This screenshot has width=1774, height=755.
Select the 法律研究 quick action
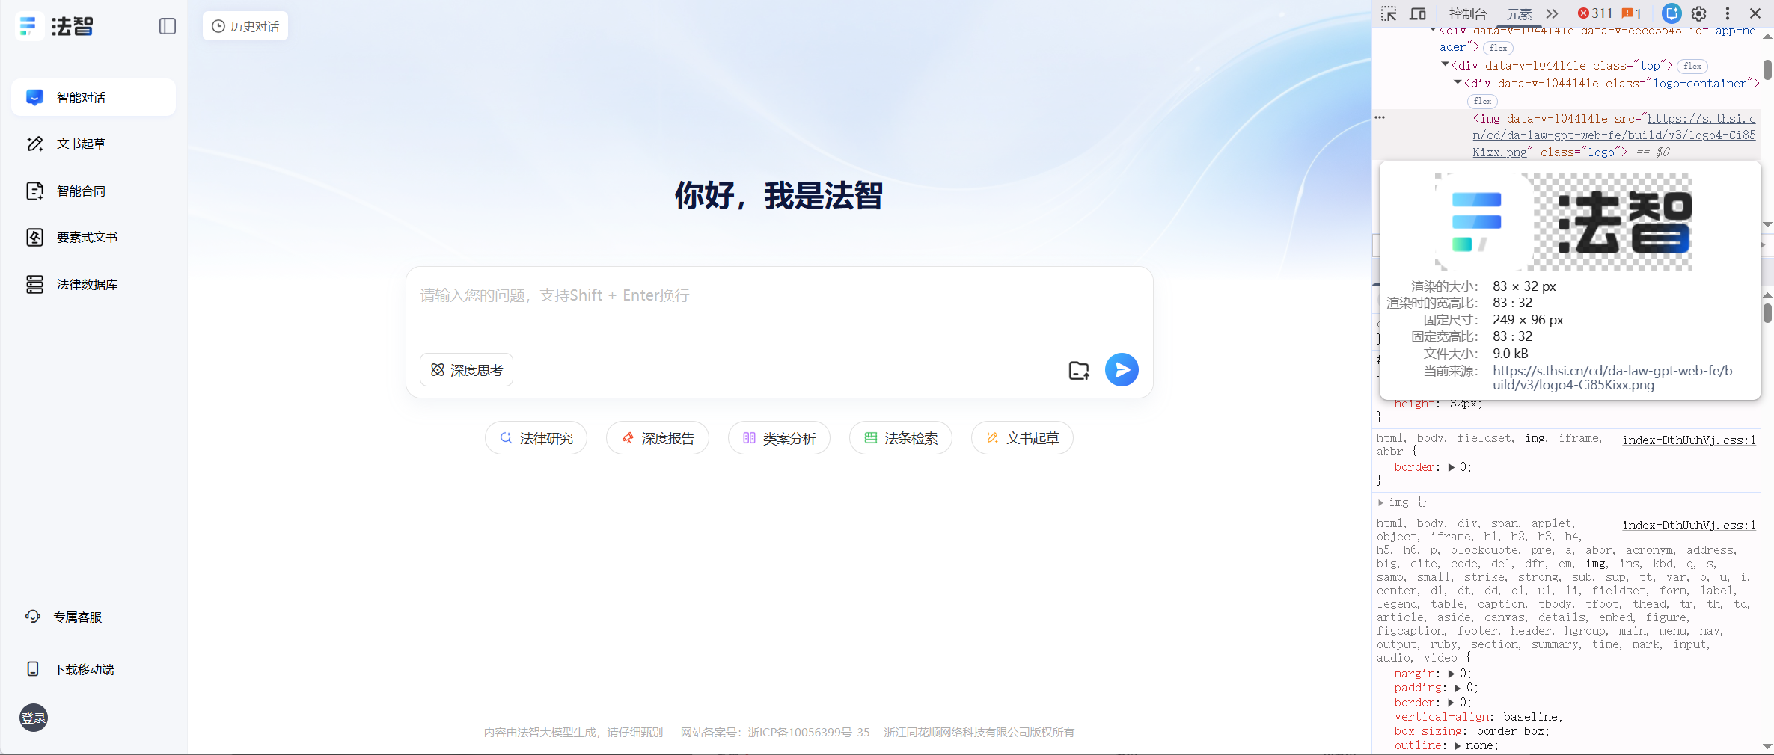click(x=536, y=438)
